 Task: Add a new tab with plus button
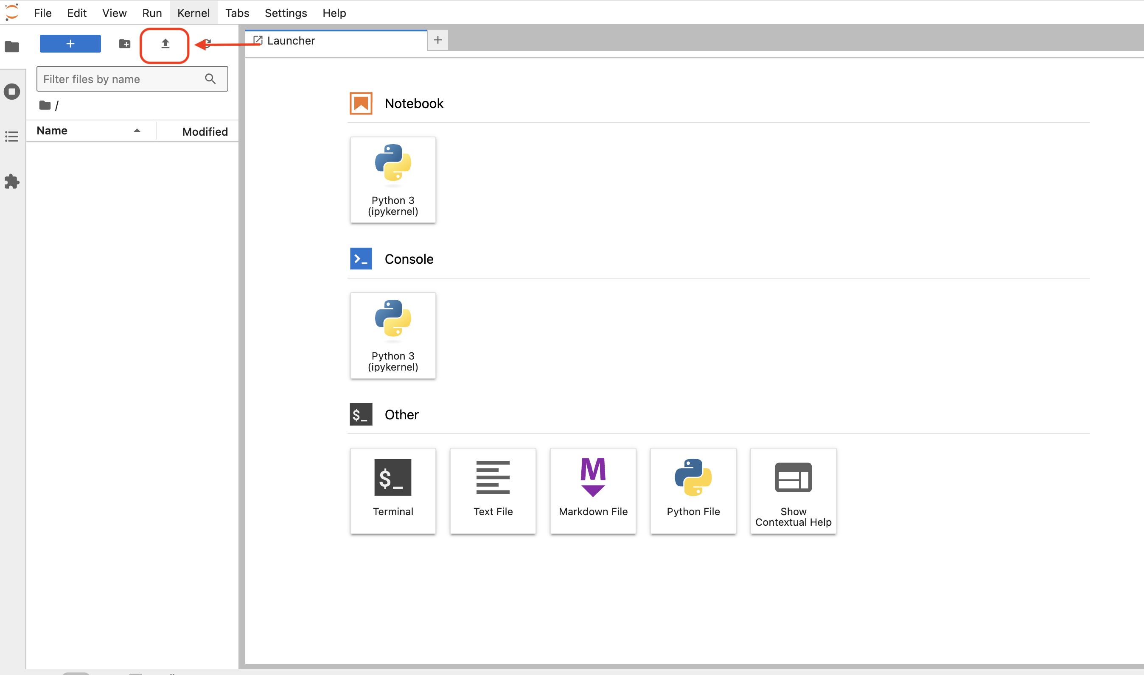[437, 40]
